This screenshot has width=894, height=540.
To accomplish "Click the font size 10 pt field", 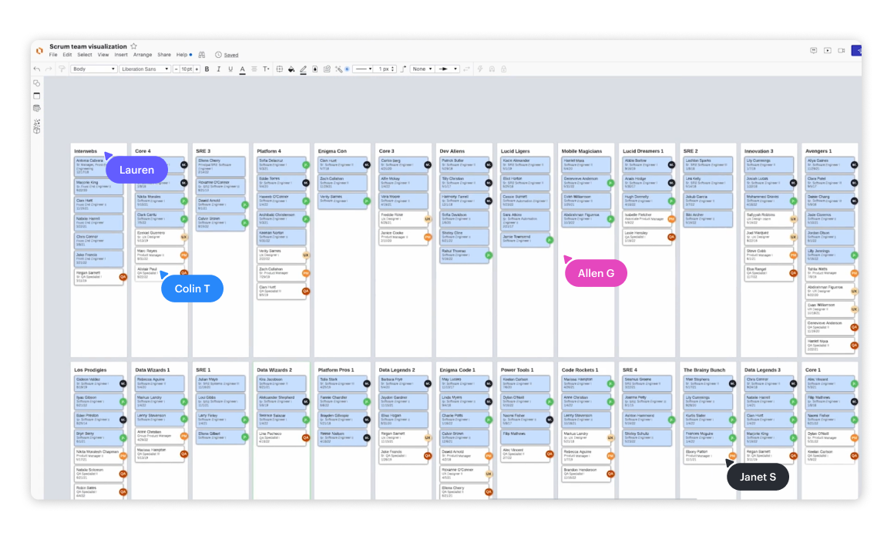I will (x=186, y=69).
